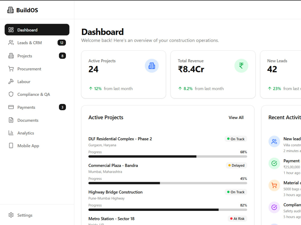Click the Welcome back subtitle text
The image size is (301, 225).
[150, 41]
